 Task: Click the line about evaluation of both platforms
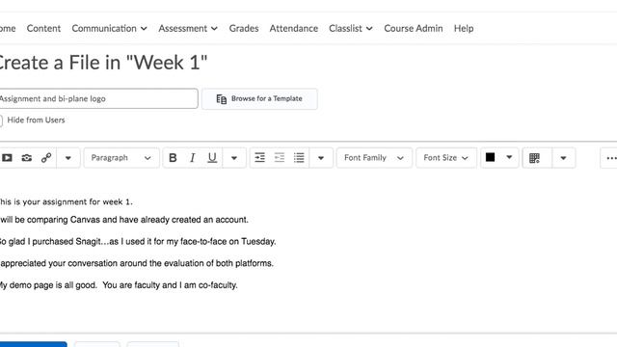point(137,263)
